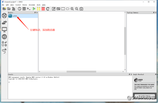
Task: Click the workspace scroll left arrow
Action: click(x=40, y=71)
